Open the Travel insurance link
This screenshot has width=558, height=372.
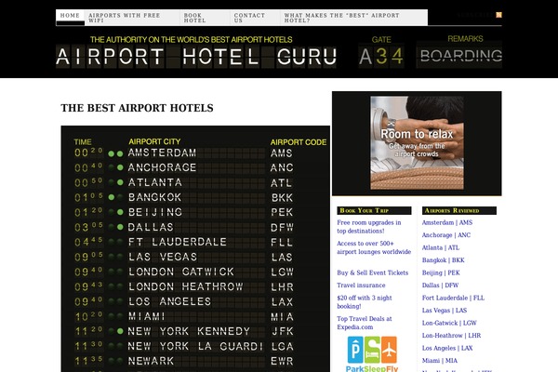pos(361,286)
